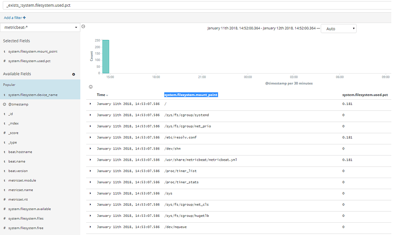405x235 pixels.
Task: Click the histogram bar at 15:00
Action: 106,57
